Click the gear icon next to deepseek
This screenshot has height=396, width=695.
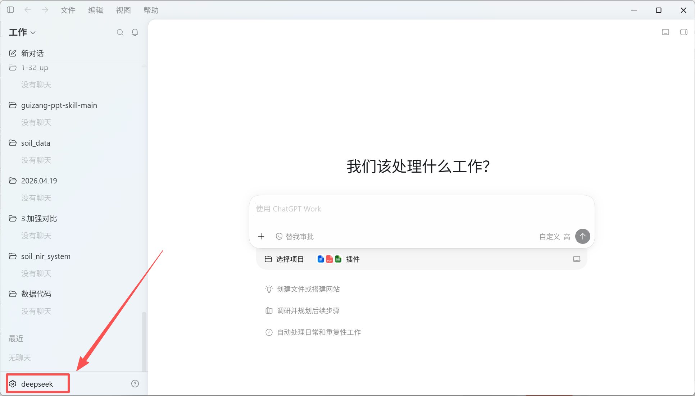pyautogui.click(x=13, y=384)
